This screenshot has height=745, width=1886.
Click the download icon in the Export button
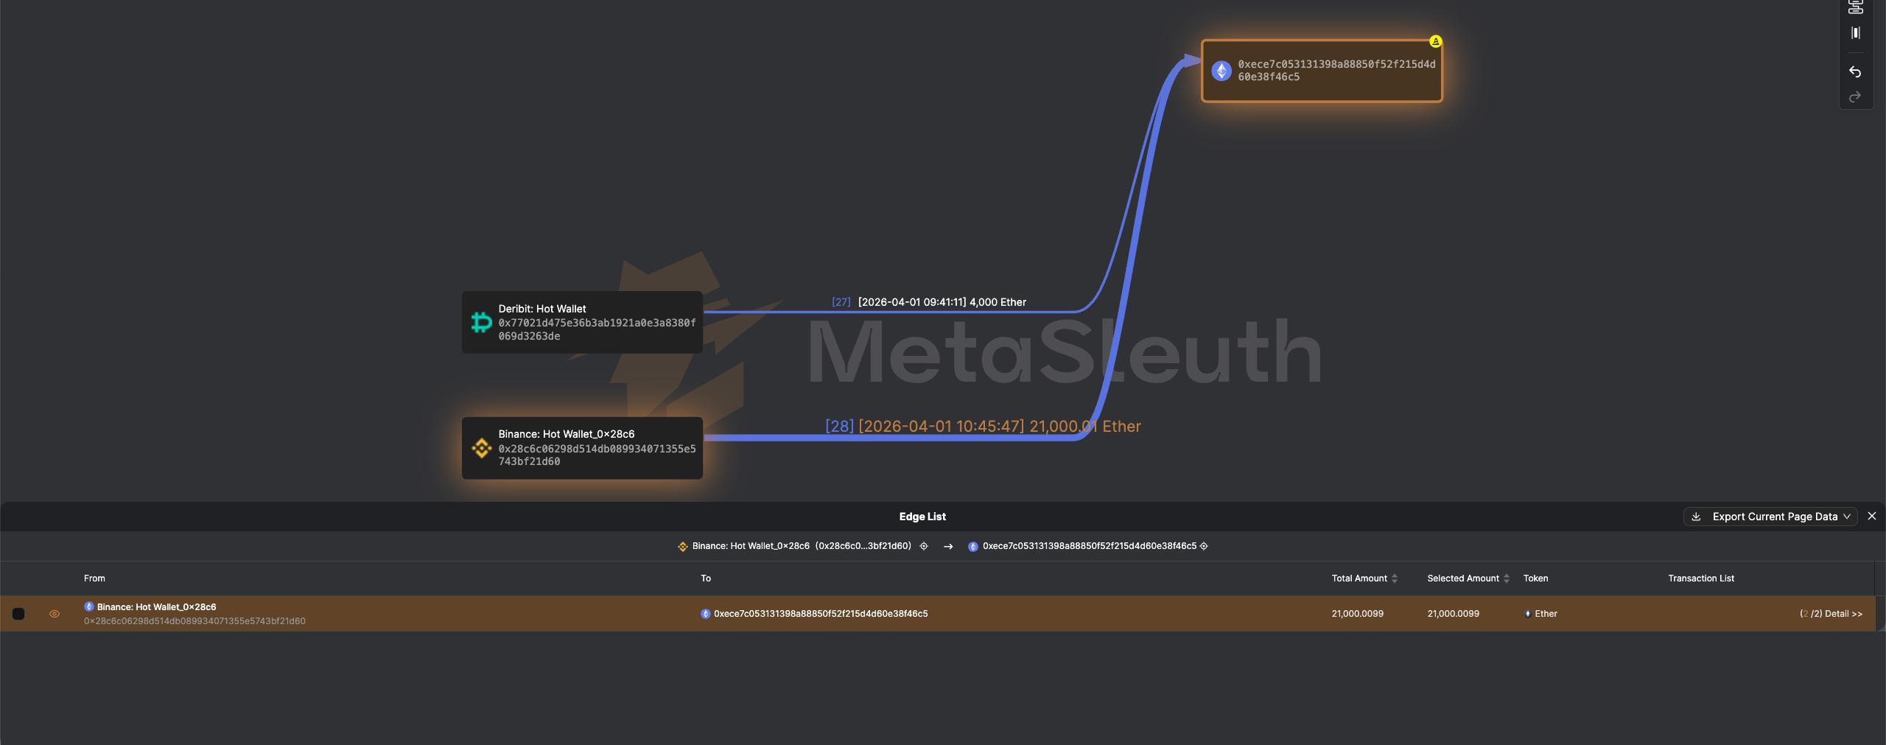pos(1696,517)
